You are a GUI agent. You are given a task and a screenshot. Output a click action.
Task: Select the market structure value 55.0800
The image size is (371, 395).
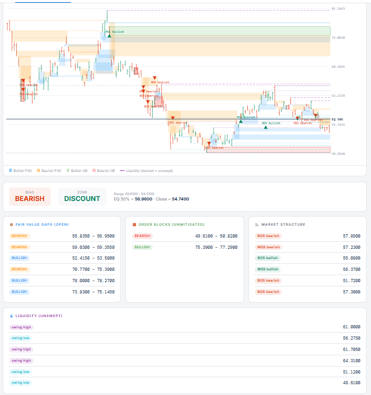coord(352,258)
